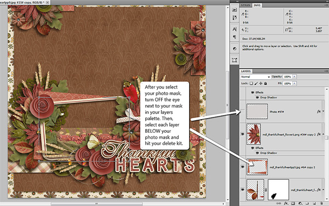Select the black-and-white layer mask thumbnail
The width and height of the screenshot is (329, 206).
point(278,190)
